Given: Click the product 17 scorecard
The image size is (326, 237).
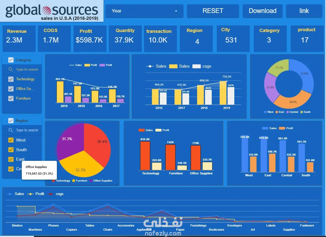Looking at the screenshot, I should click(x=307, y=38).
